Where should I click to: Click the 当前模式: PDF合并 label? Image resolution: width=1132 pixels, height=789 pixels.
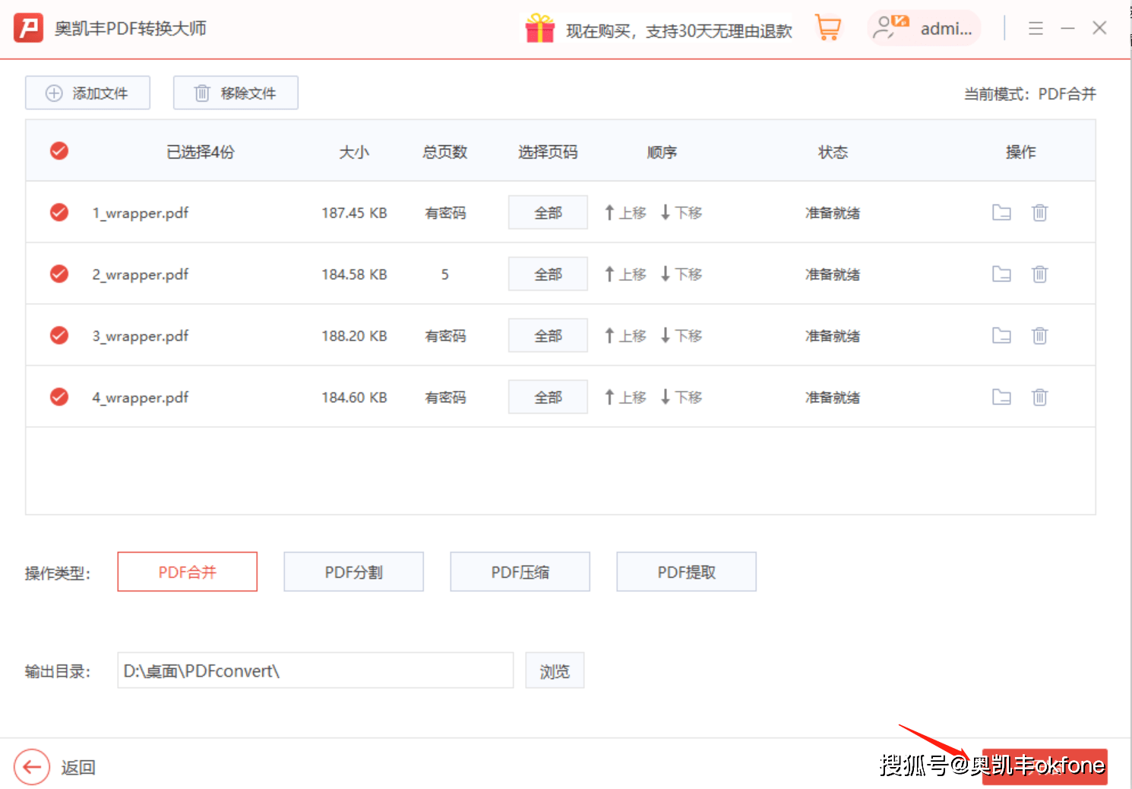coord(1029,94)
